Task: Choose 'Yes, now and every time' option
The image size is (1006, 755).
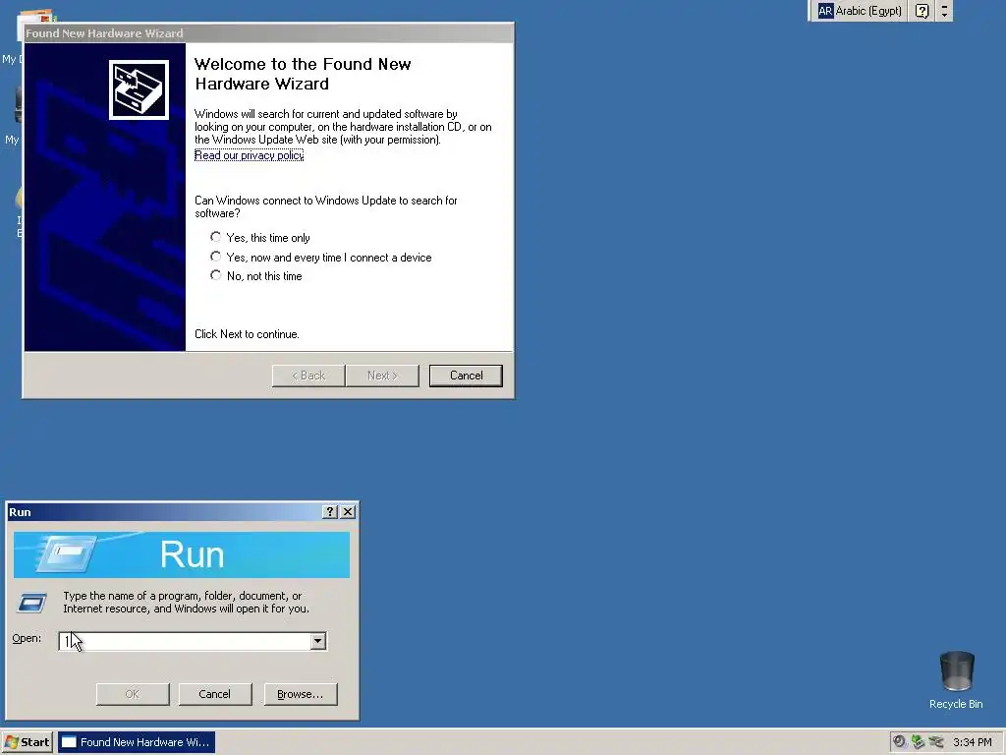Action: (x=321, y=257)
